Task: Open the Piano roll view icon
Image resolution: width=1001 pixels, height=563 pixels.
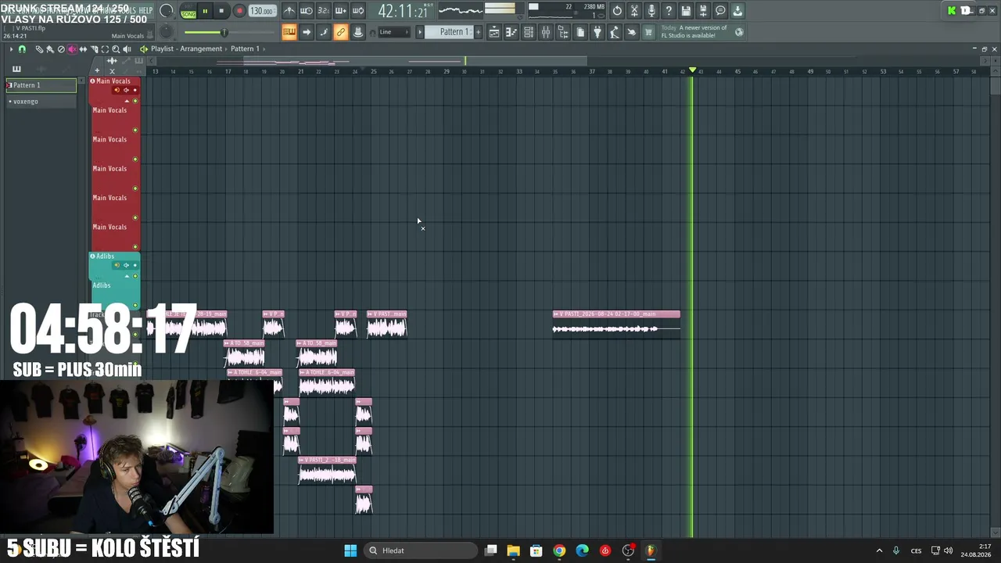Action: tap(511, 32)
